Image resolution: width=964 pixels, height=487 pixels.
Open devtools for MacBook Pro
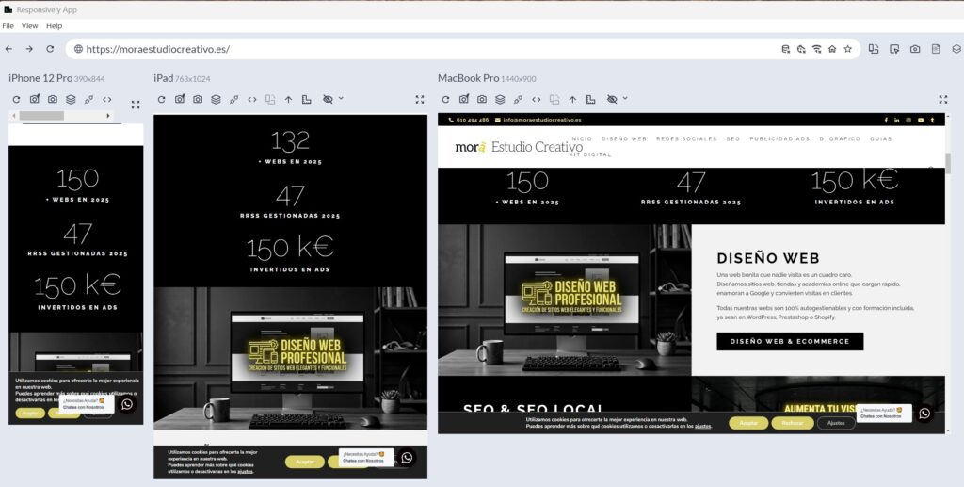click(519, 99)
